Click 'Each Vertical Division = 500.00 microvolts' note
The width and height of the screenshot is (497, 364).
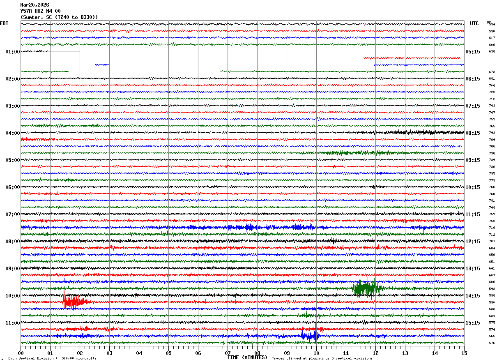52,358
